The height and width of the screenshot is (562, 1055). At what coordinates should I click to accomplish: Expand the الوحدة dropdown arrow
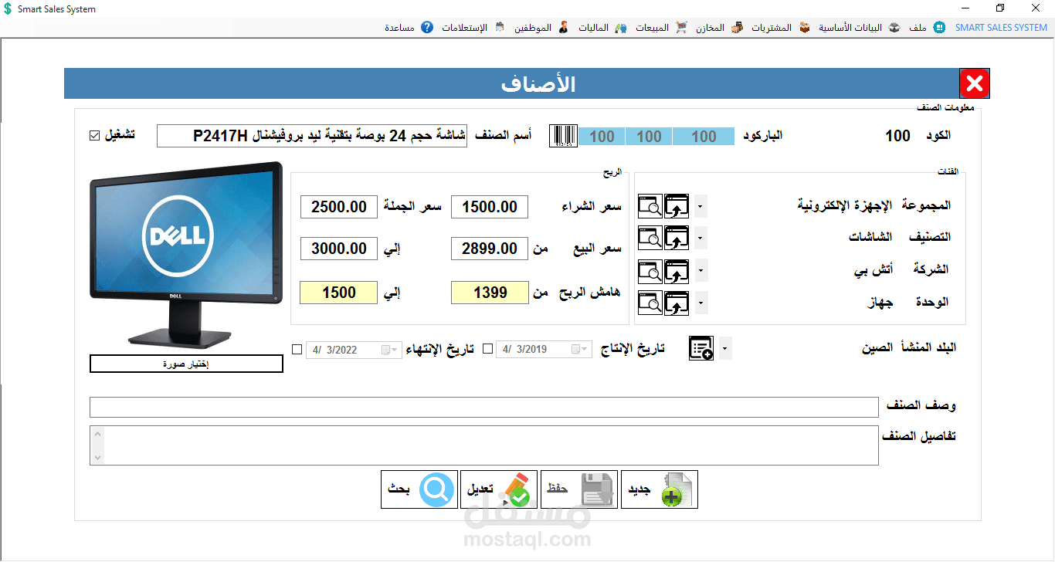pos(700,303)
